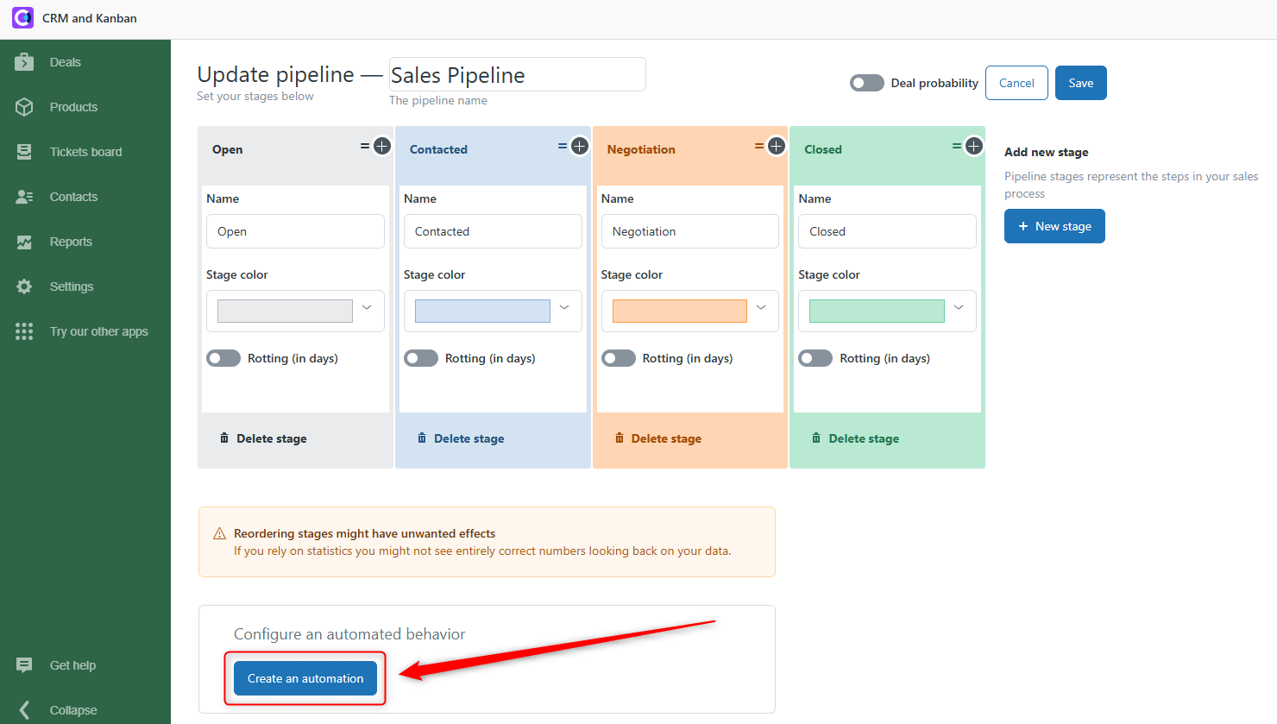1277x724 pixels.
Task: Click the Collapse sidebar chevron icon
Action: 24,710
